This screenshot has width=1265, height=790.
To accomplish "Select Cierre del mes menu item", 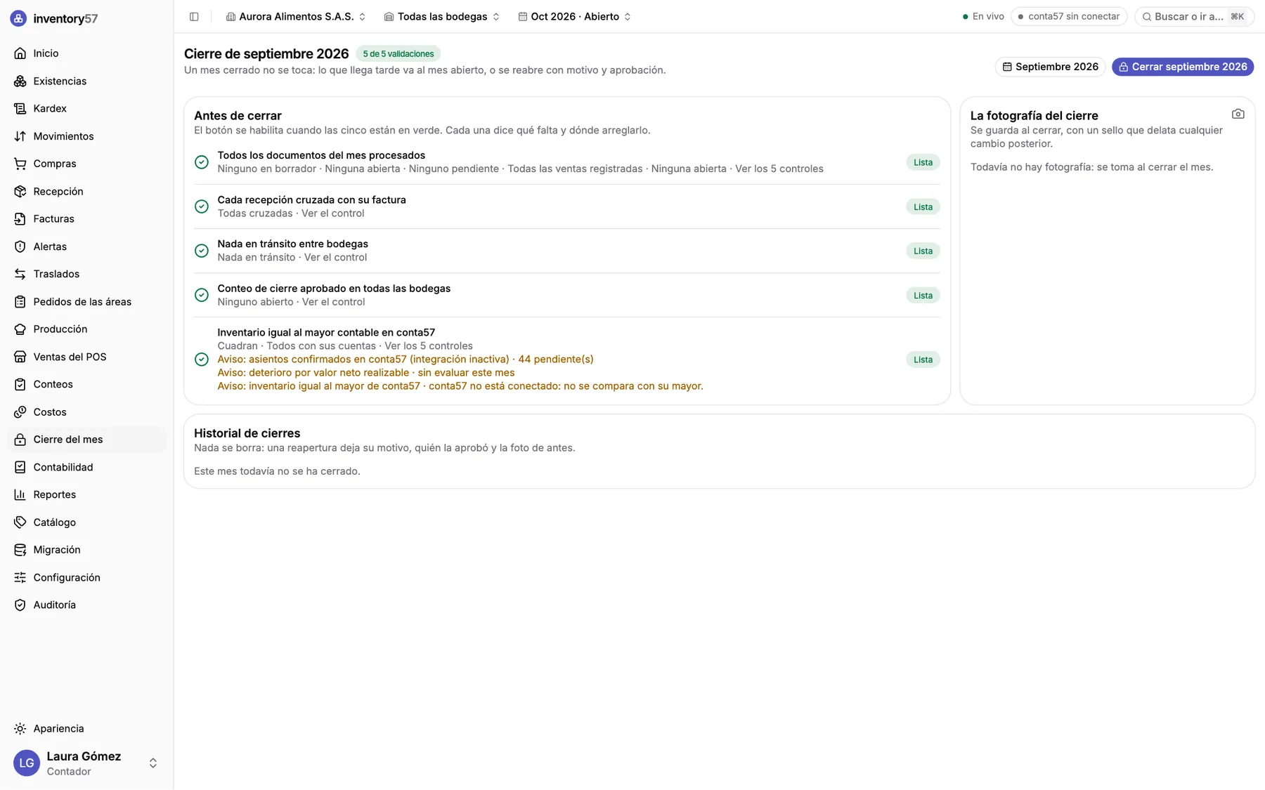I will click(x=86, y=440).
